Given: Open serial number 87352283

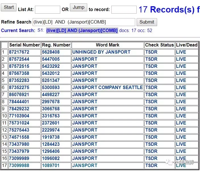Looking at the screenshot, I should coord(19,81).
